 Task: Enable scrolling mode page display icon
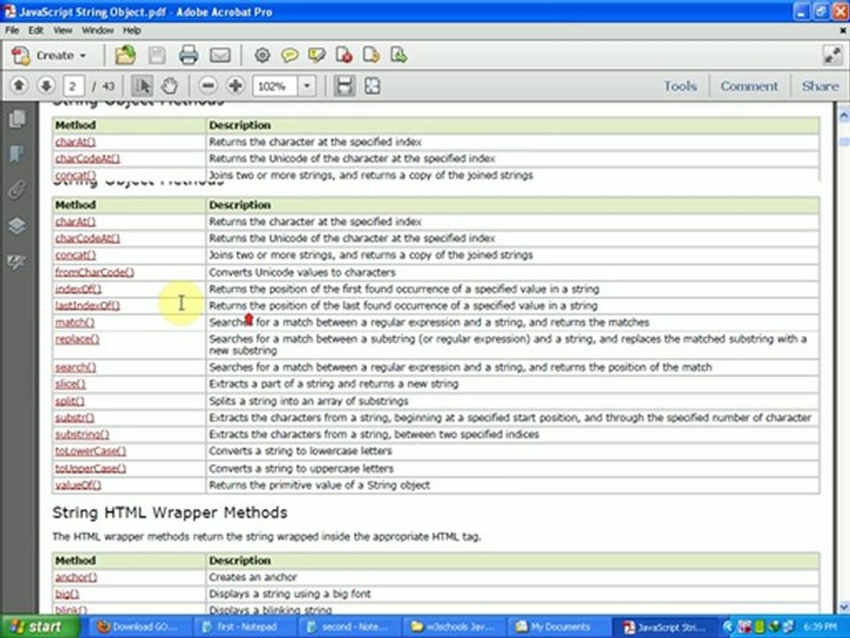pyautogui.click(x=344, y=86)
